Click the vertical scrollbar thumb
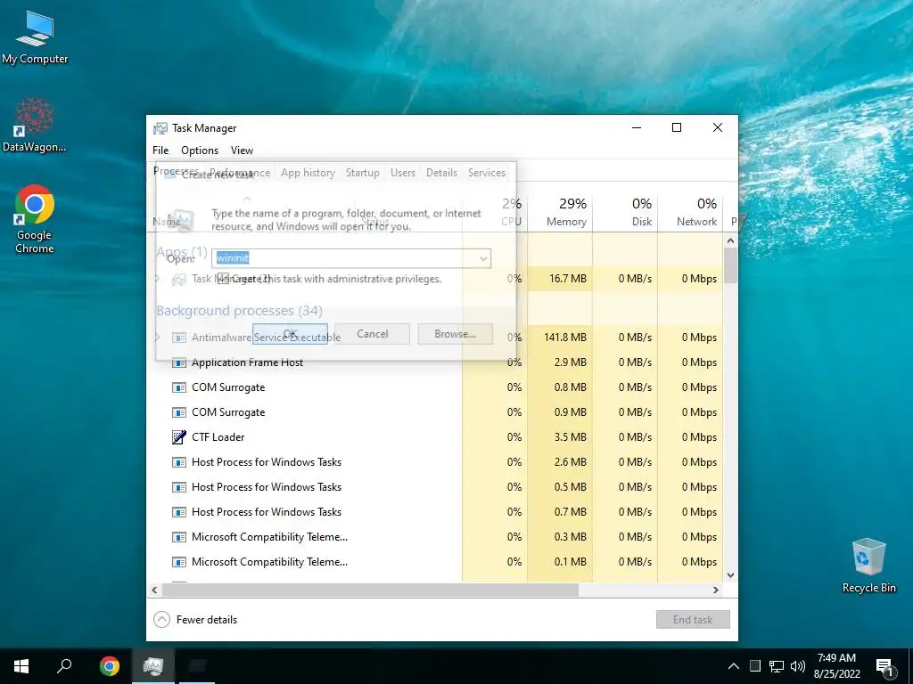 pos(731,265)
